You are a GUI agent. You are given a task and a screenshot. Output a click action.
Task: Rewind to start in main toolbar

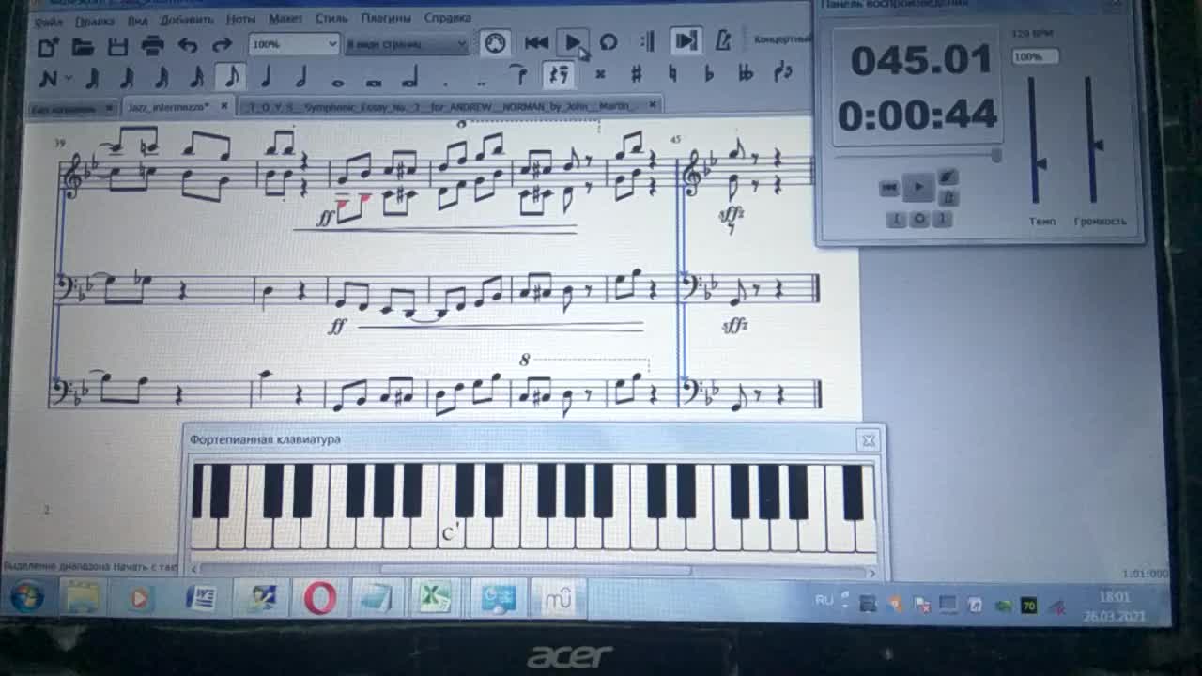536,42
